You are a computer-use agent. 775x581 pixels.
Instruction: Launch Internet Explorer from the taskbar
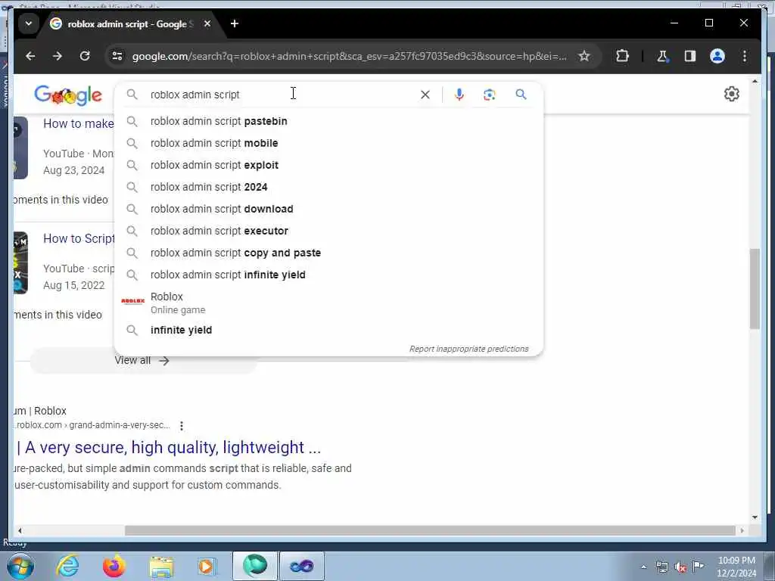coord(67,566)
